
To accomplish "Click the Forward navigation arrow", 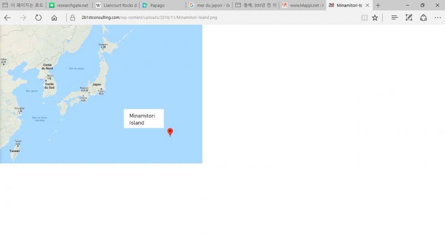I will pos(23,17).
